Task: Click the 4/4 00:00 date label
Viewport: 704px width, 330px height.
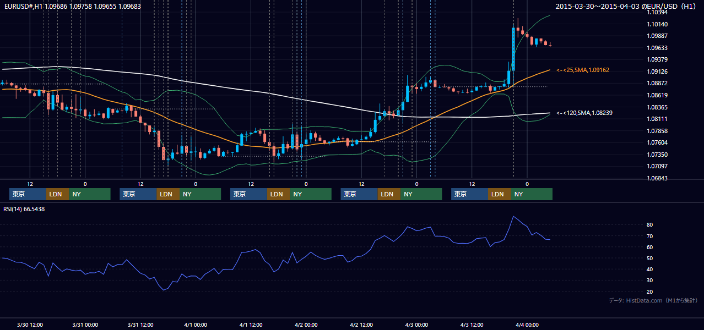Action: (x=527, y=324)
